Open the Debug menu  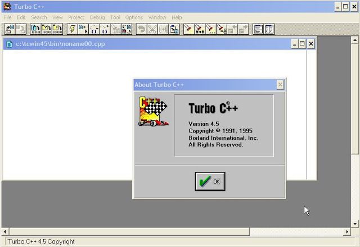pyautogui.click(x=97, y=17)
